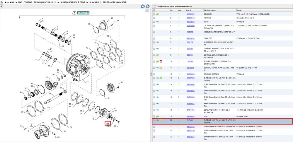Select the circle marker for HOUSING row
The width and height of the screenshot is (293, 142).
point(154,18)
